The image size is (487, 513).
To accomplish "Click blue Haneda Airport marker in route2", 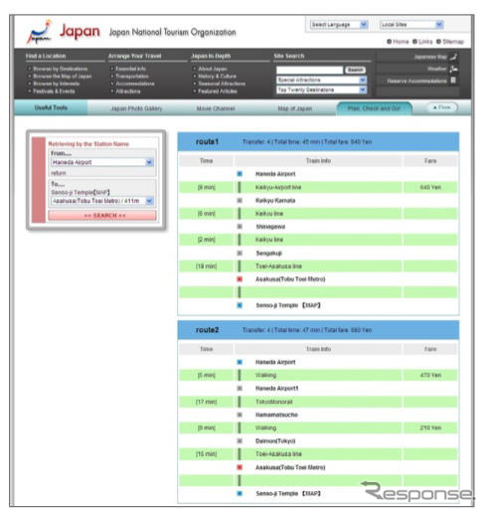I will point(240,362).
